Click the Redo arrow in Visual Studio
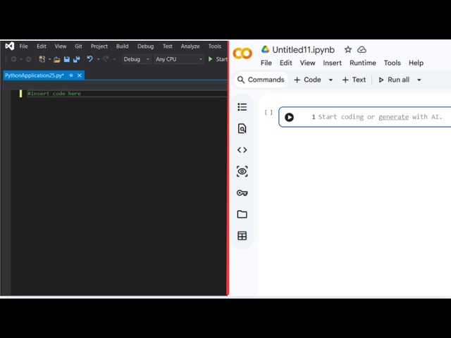This screenshot has width=451, height=338. [106, 59]
